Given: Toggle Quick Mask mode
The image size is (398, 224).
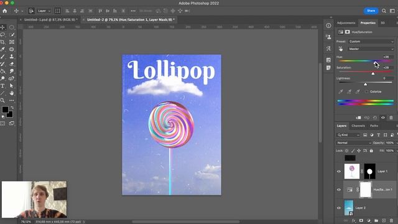Looking at the screenshot, I should click(2, 123).
